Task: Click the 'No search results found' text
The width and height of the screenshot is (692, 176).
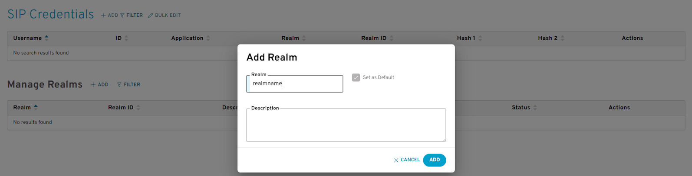Action: click(x=41, y=53)
